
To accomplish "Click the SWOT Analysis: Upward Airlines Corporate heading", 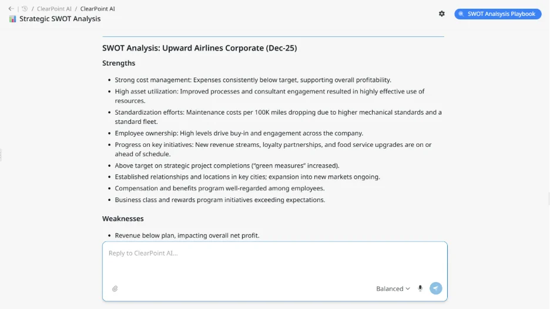I will tap(200, 48).
